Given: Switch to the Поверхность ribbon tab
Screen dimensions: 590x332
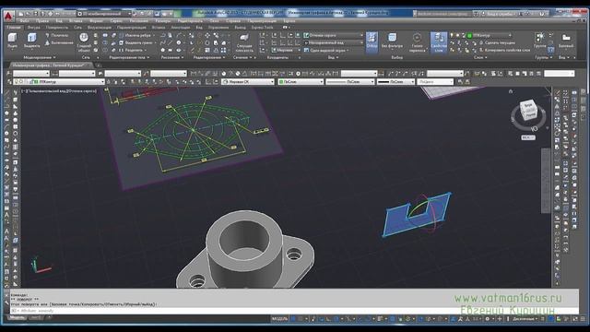Looking at the screenshot, I should pos(56,28).
